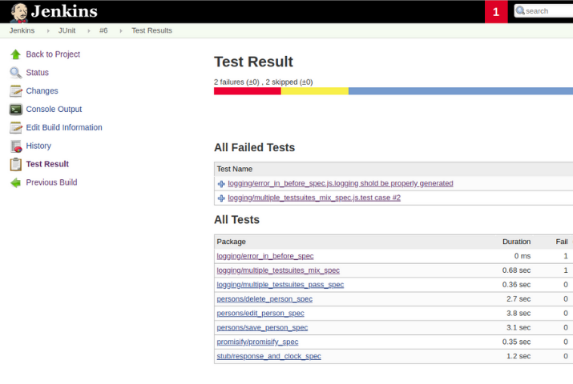Click the Previous Build green arrow icon
573x384 pixels.
point(15,182)
